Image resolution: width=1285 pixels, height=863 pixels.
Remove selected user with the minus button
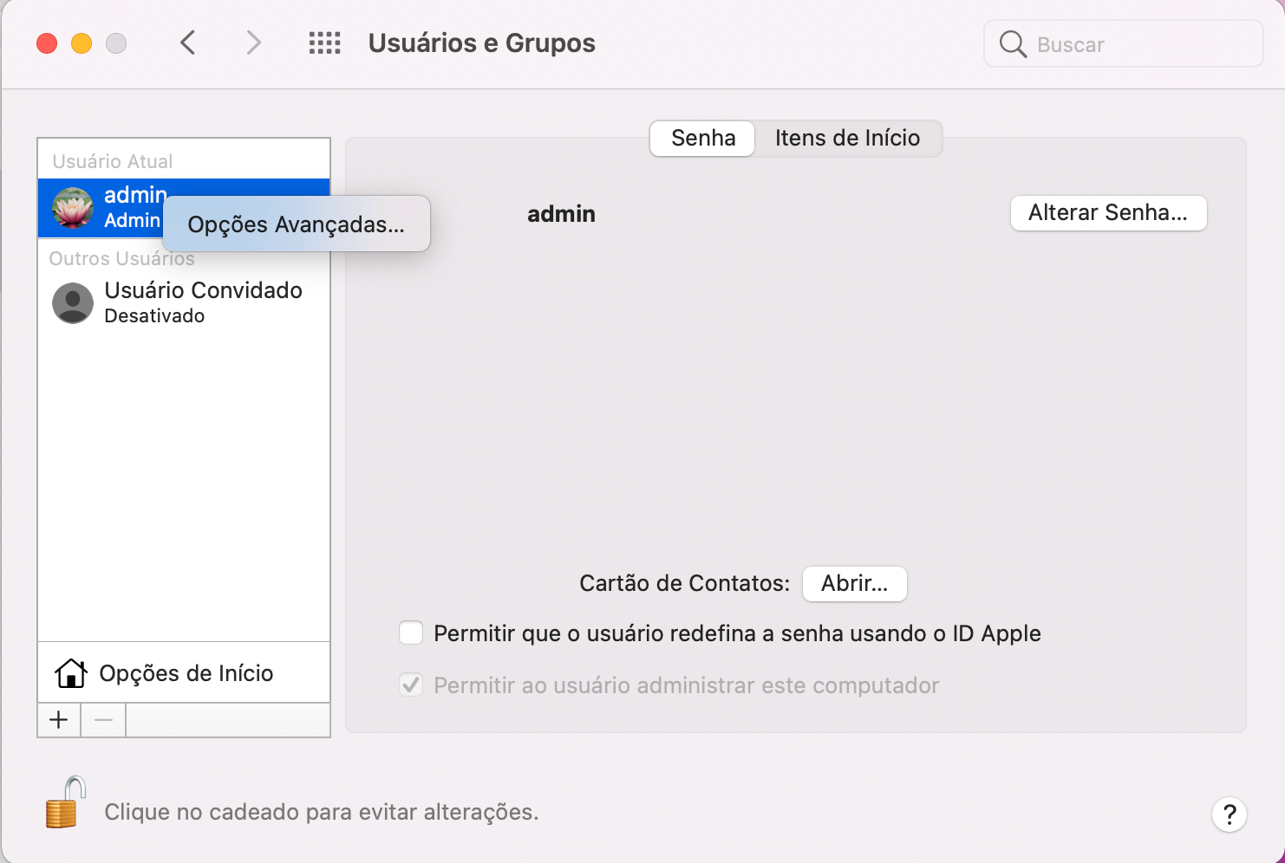pos(102,719)
